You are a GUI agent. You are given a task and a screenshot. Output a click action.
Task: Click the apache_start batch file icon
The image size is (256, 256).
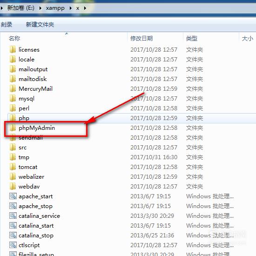(13, 196)
